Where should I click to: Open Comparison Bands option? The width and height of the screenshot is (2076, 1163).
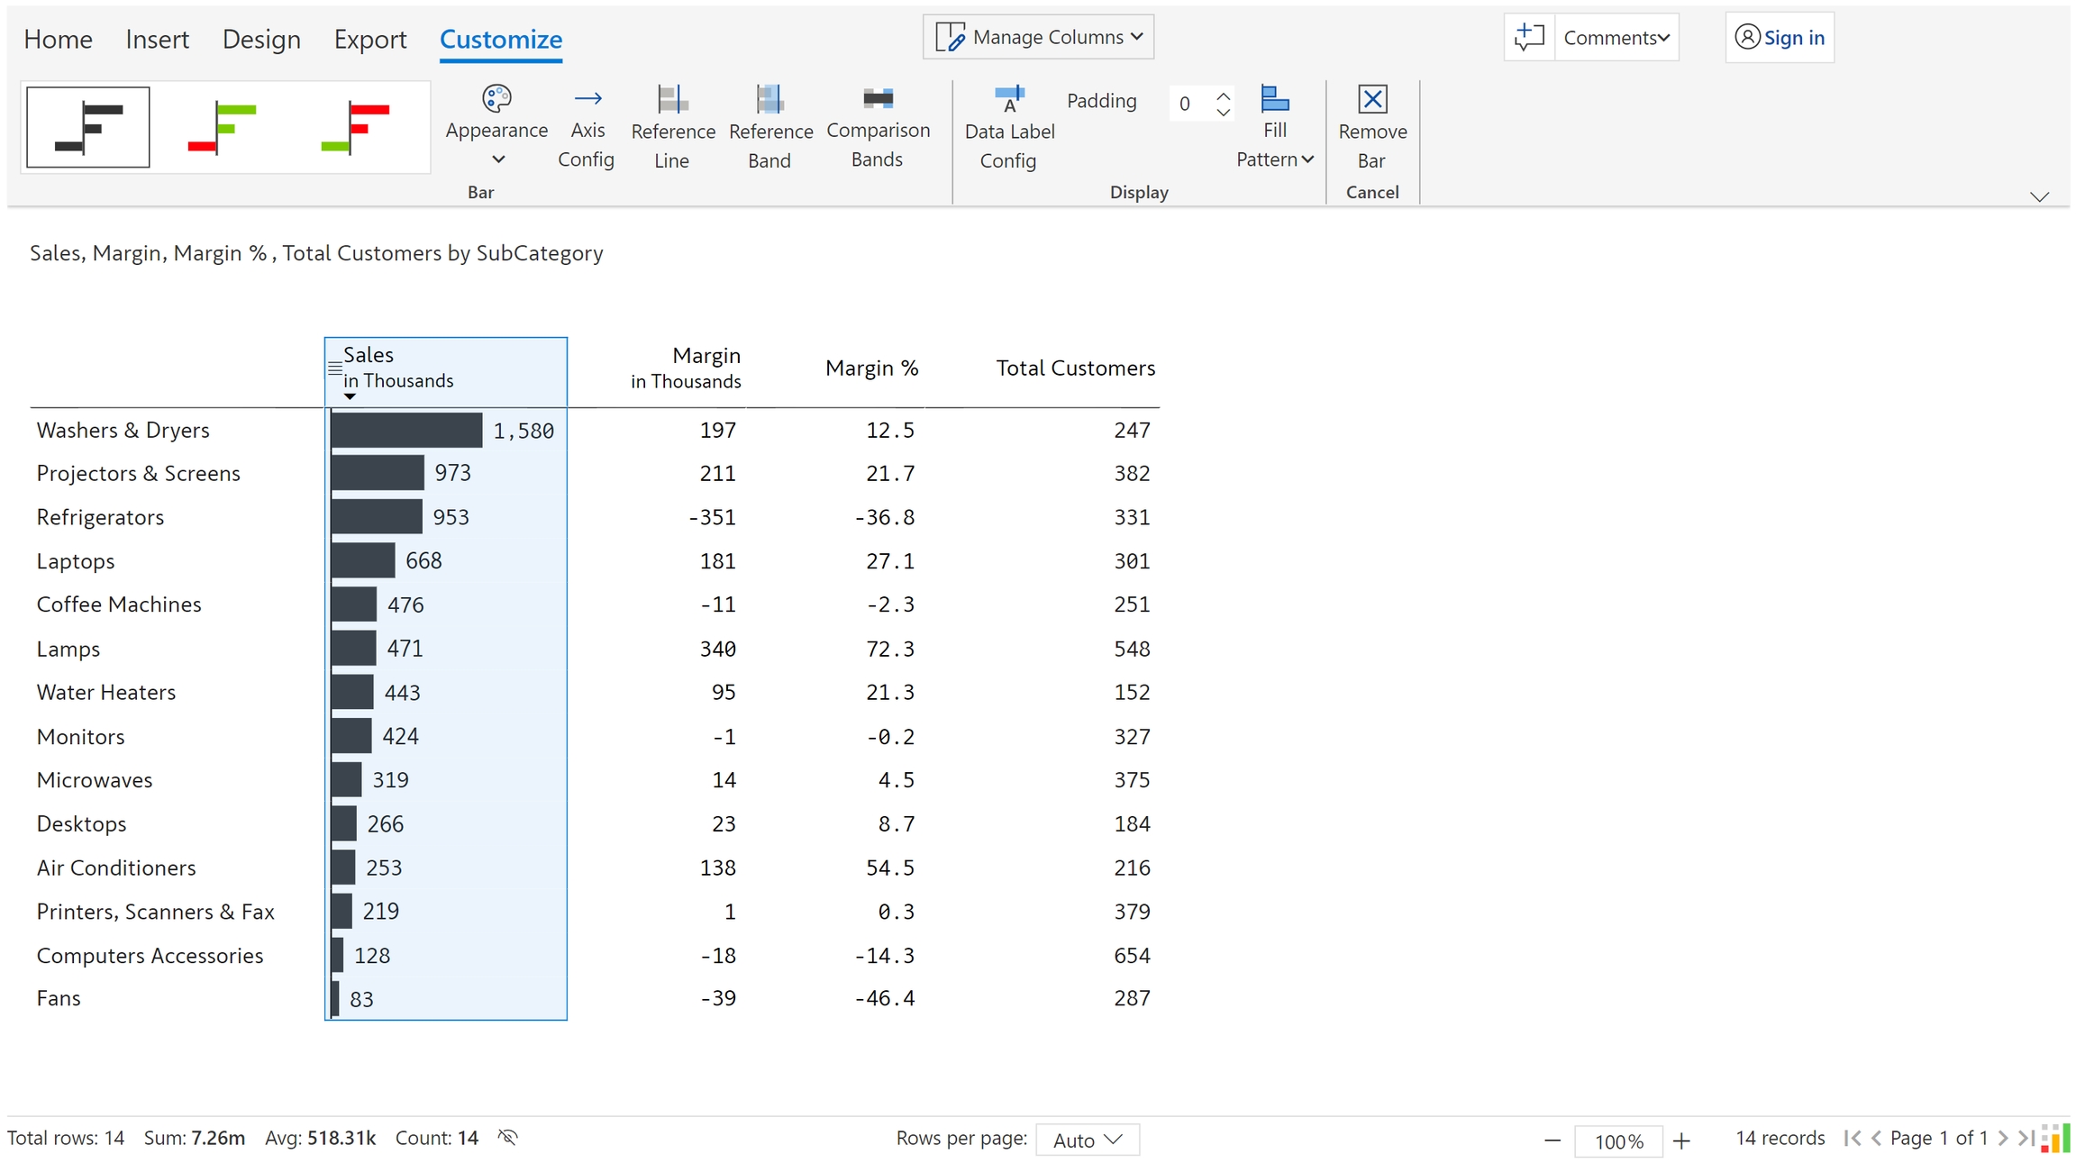878,130
